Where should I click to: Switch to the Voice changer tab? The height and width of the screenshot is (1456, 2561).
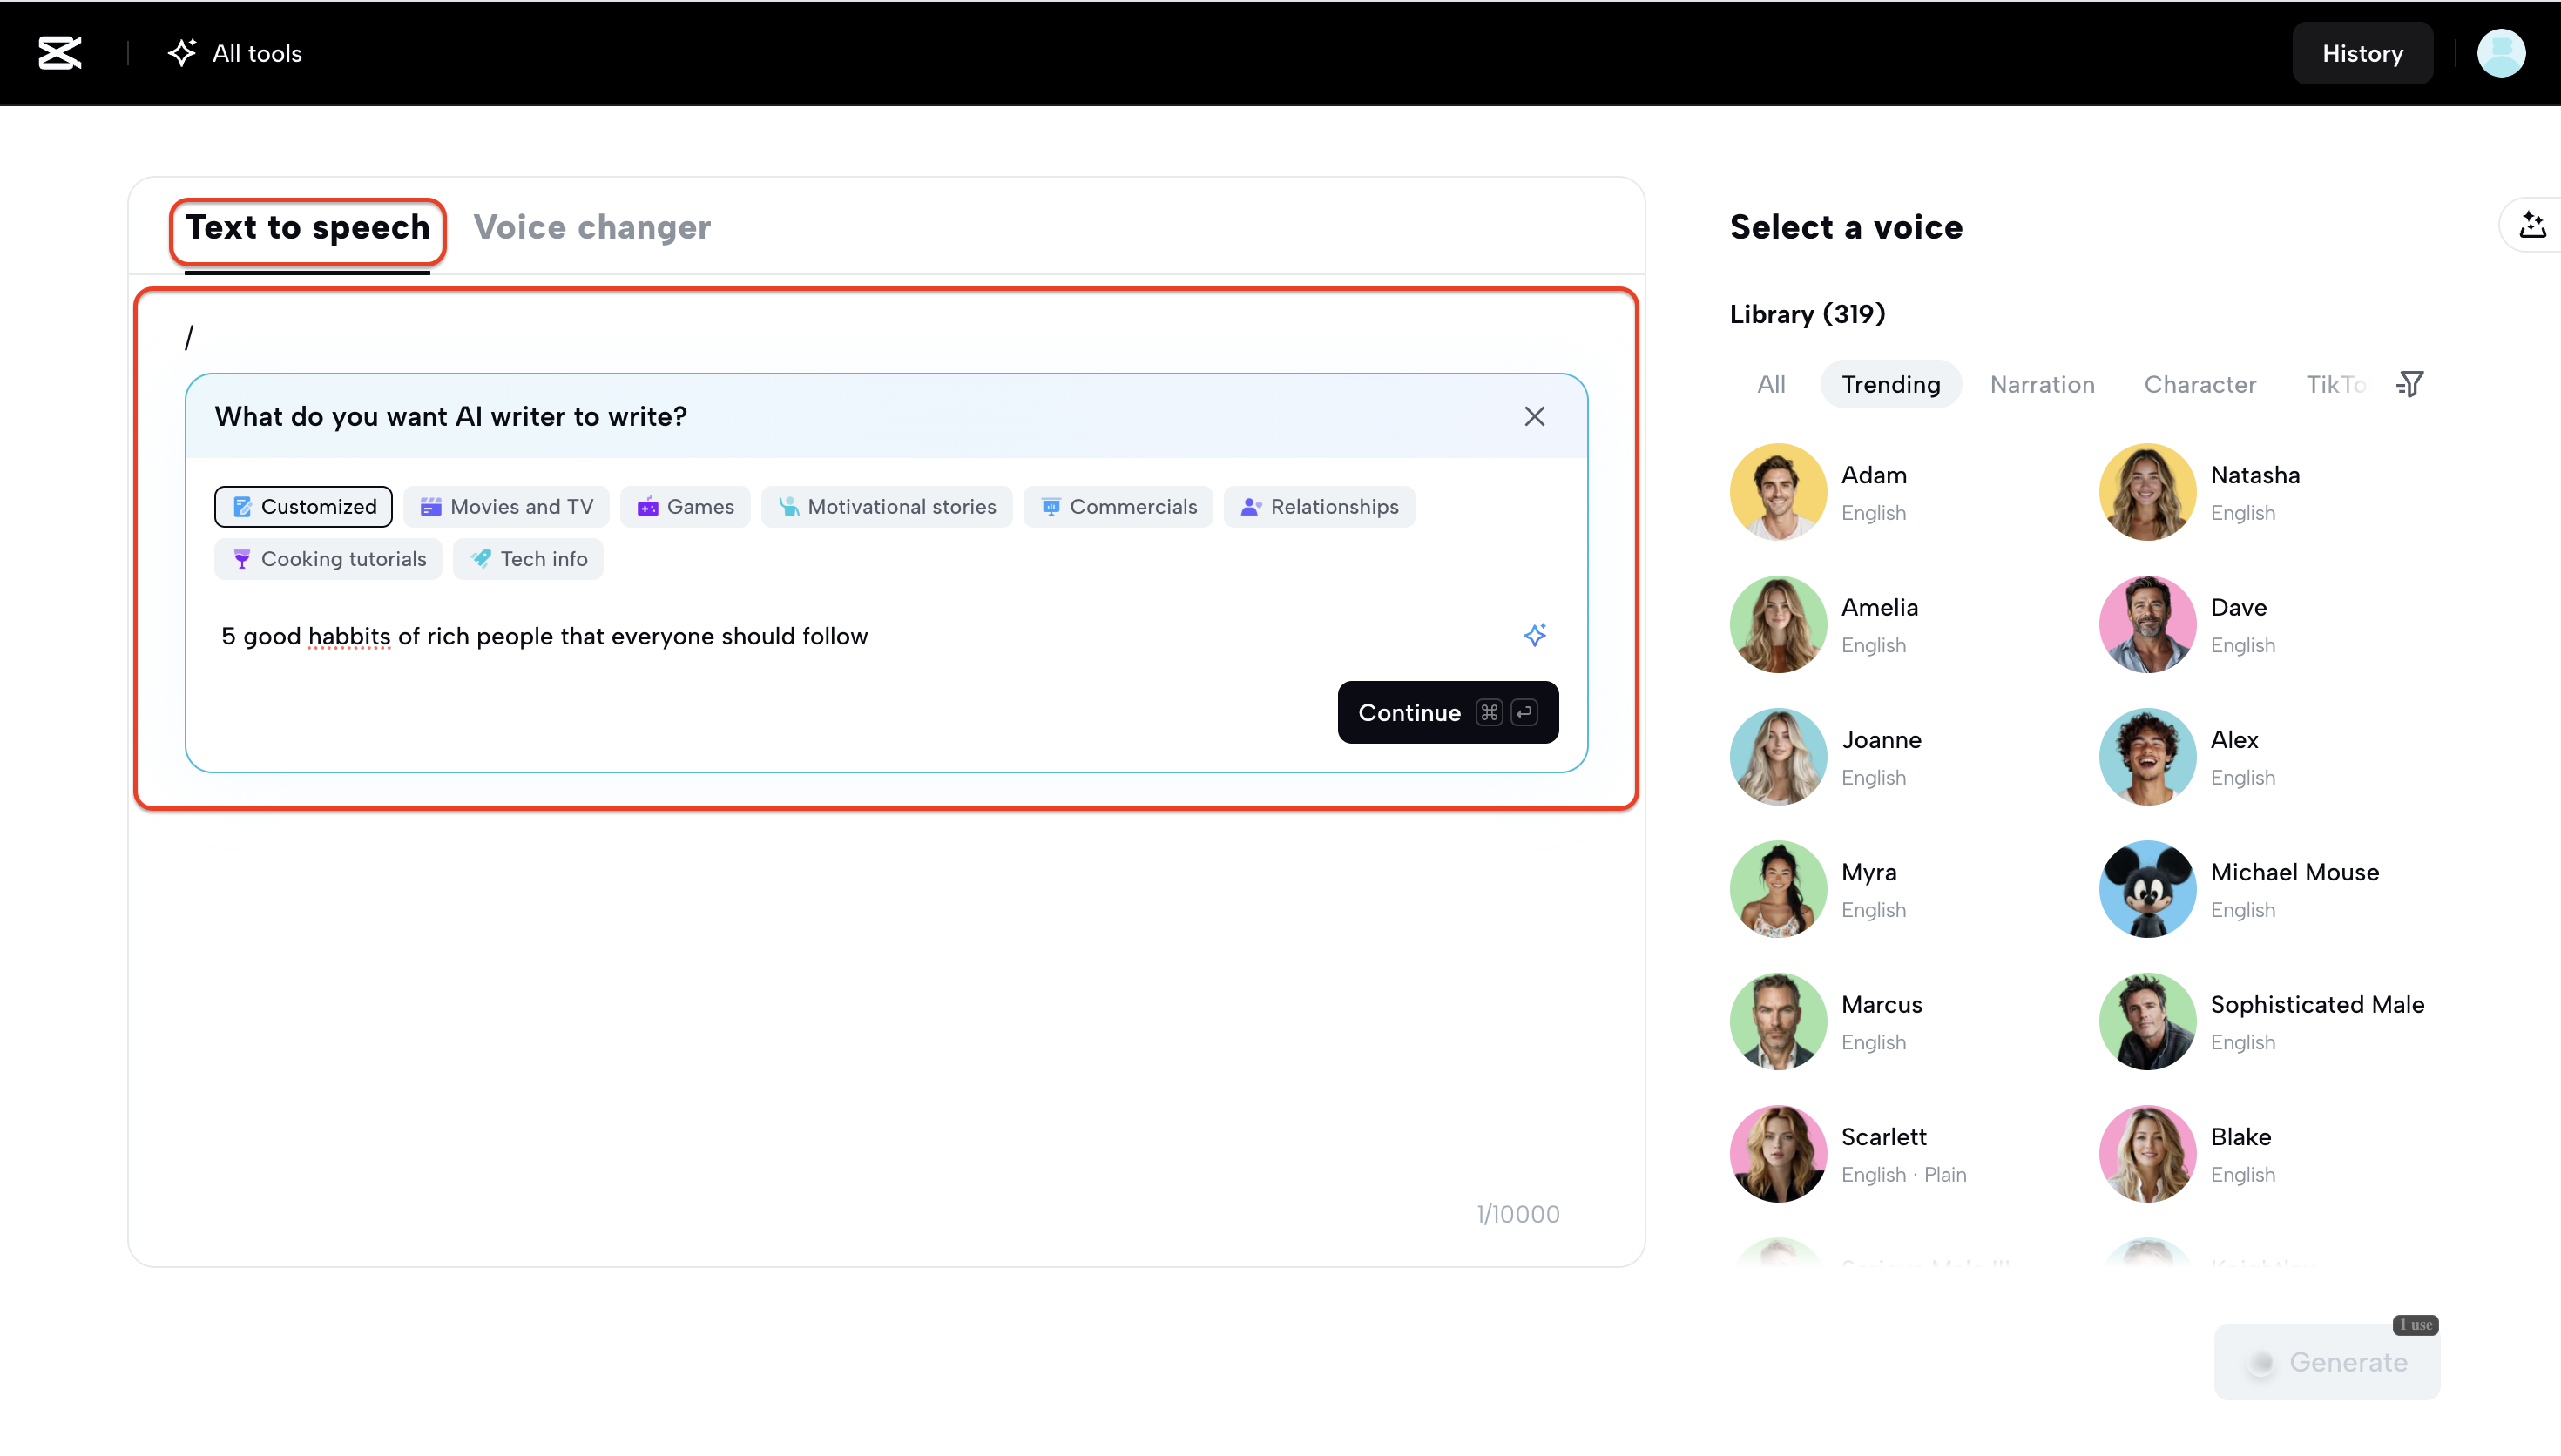coord(592,228)
